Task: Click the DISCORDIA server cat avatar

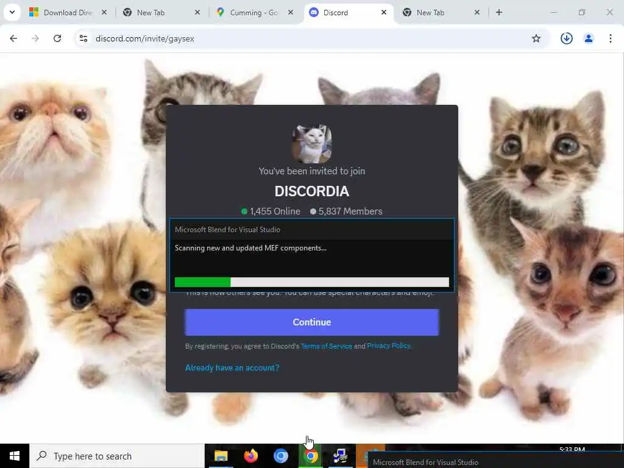Action: pos(311,144)
